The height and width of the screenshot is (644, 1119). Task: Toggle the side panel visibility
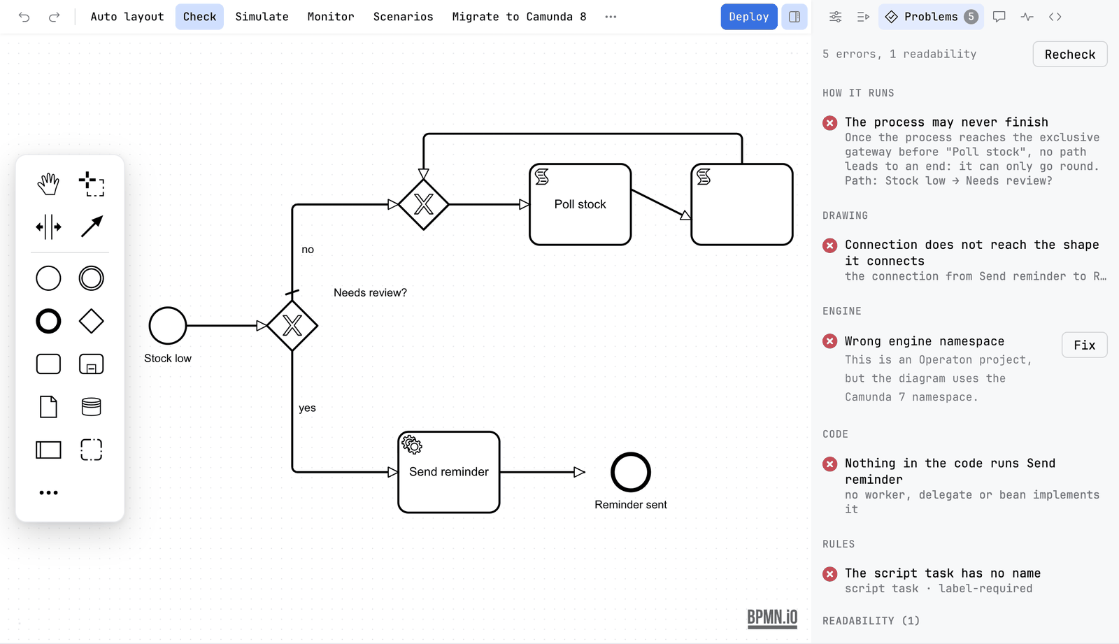(x=794, y=17)
